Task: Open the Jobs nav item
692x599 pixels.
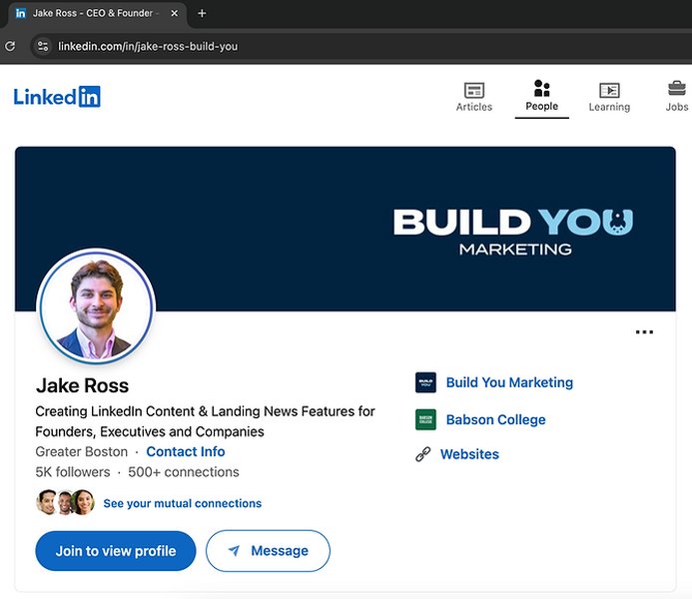Action: [x=677, y=96]
